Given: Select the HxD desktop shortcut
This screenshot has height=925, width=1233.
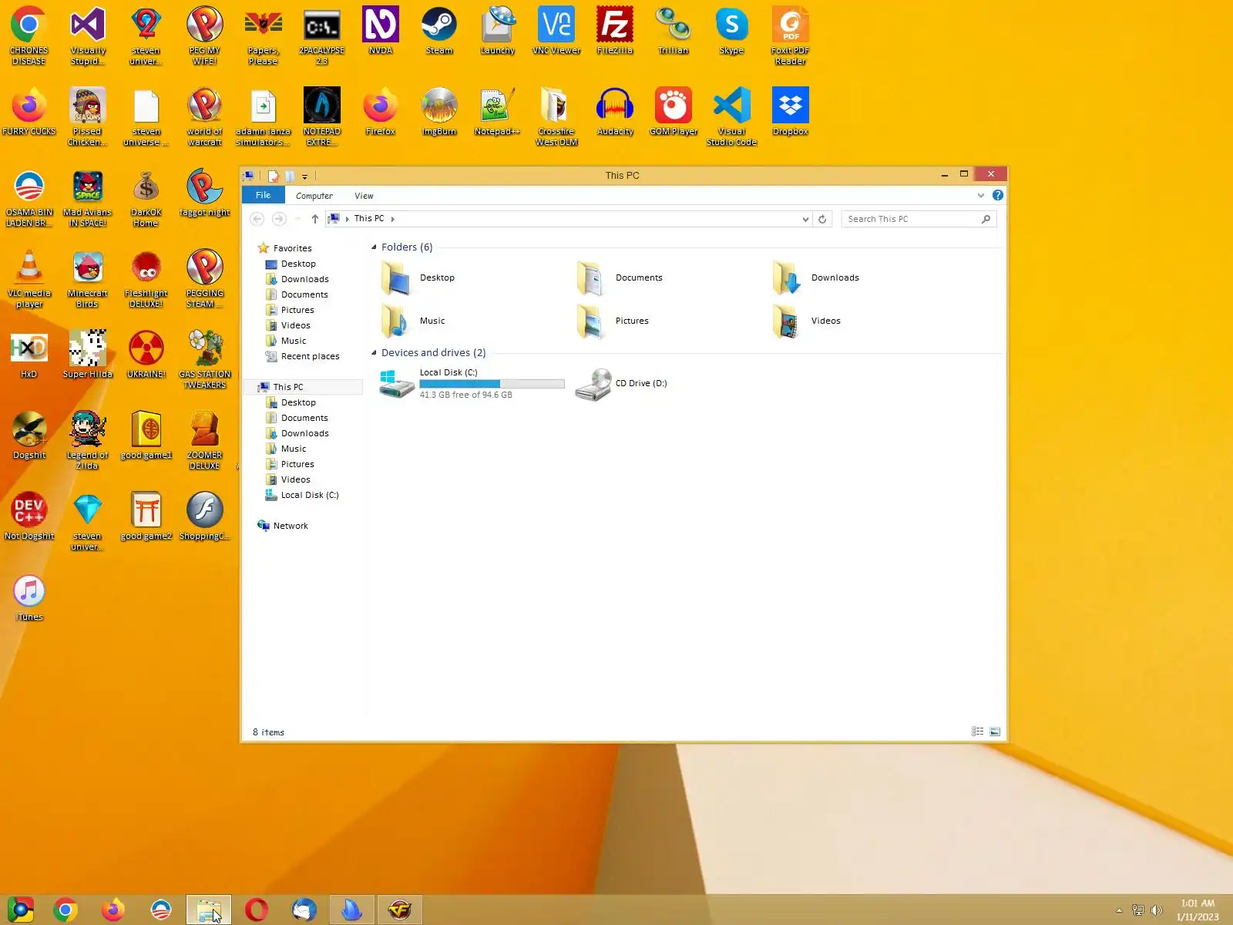Looking at the screenshot, I should coord(29,355).
